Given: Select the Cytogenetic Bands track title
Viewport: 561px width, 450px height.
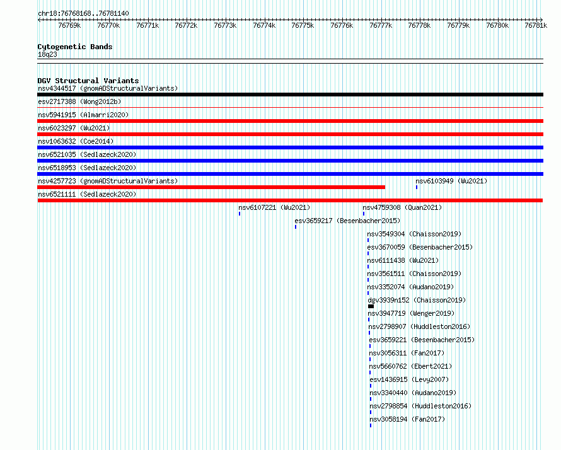Looking at the screenshot, I should tap(75, 47).
